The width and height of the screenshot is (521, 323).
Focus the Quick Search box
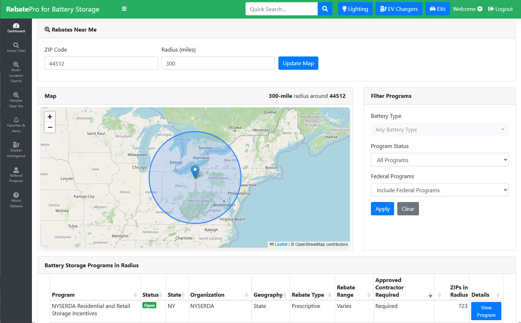[282, 9]
